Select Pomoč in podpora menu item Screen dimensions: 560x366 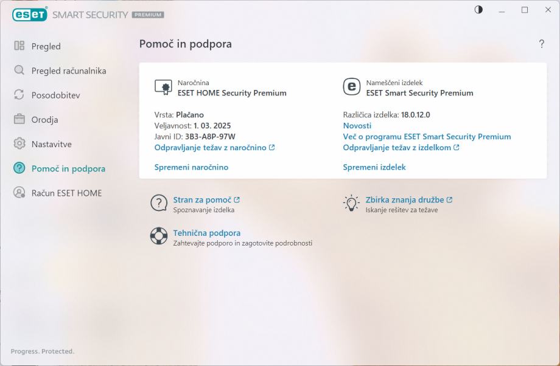point(68,168)
